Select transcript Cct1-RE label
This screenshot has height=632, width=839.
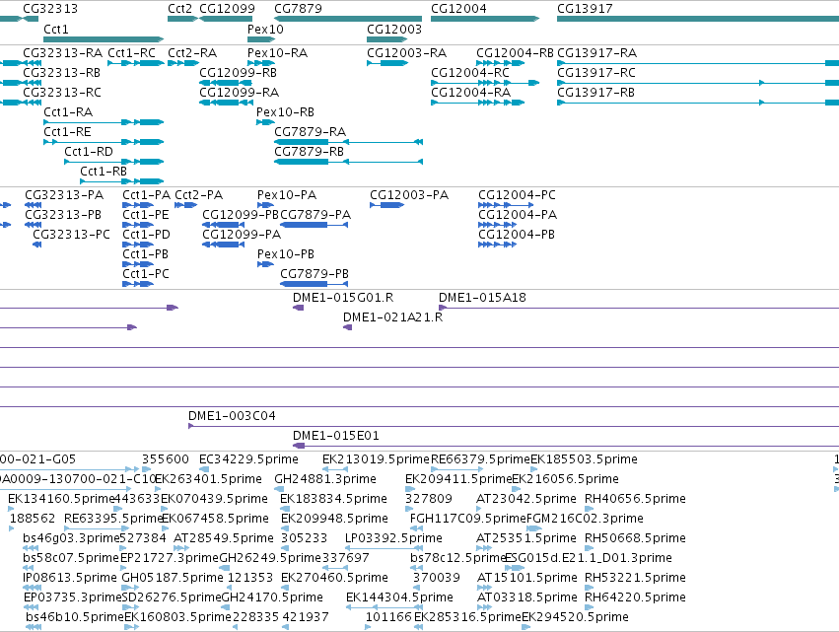pos(67,132)
